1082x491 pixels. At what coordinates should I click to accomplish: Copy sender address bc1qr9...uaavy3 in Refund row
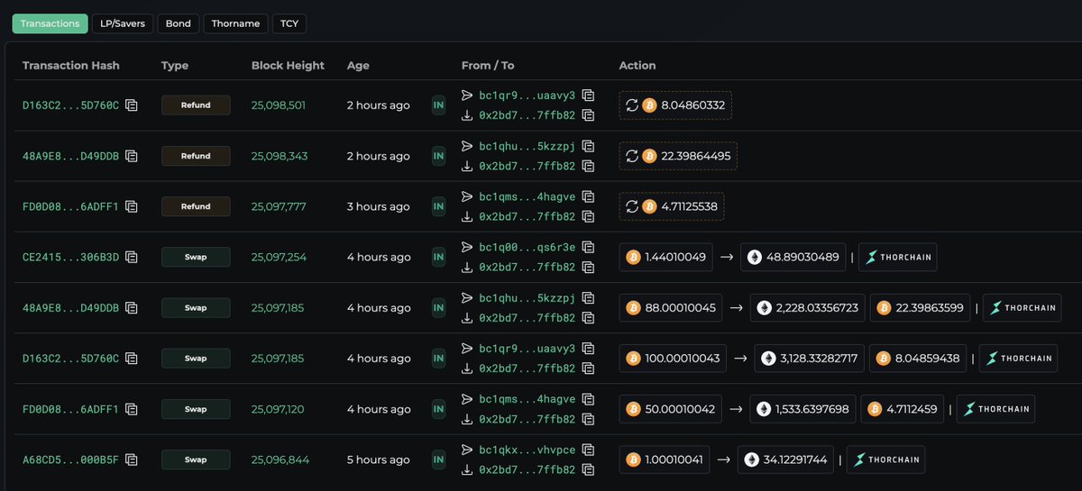click(588, 95)
